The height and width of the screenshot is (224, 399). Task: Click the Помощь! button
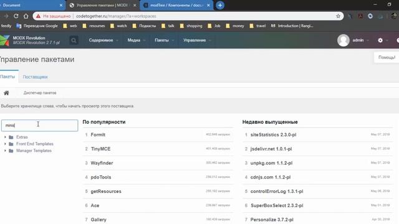(x=387, y=57)
